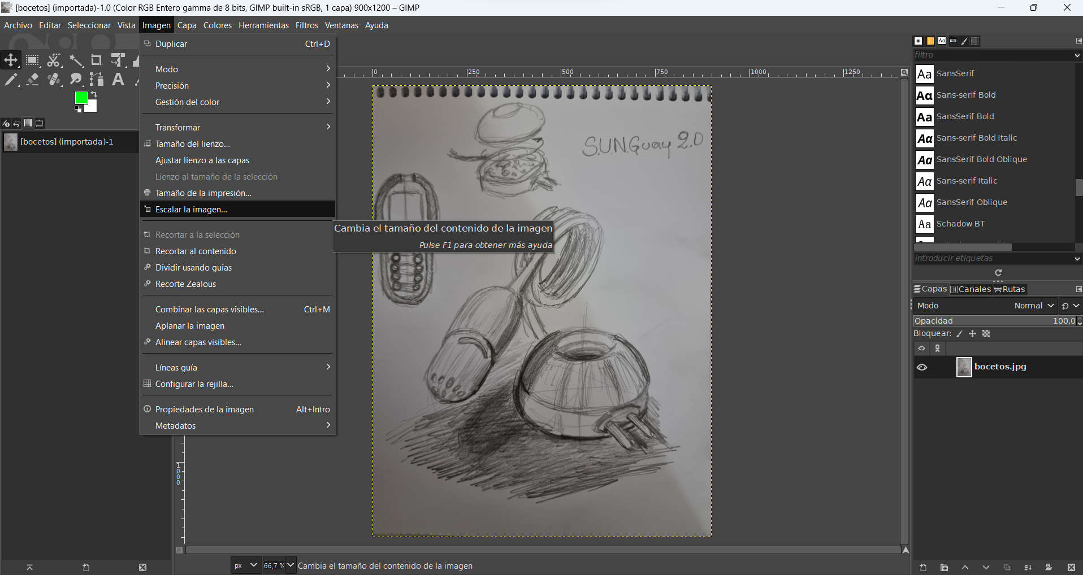Open the Patterns tab in top-right dock
Image resolution: width=1083 pixels, height=575 pixels.
click(930, 41)
